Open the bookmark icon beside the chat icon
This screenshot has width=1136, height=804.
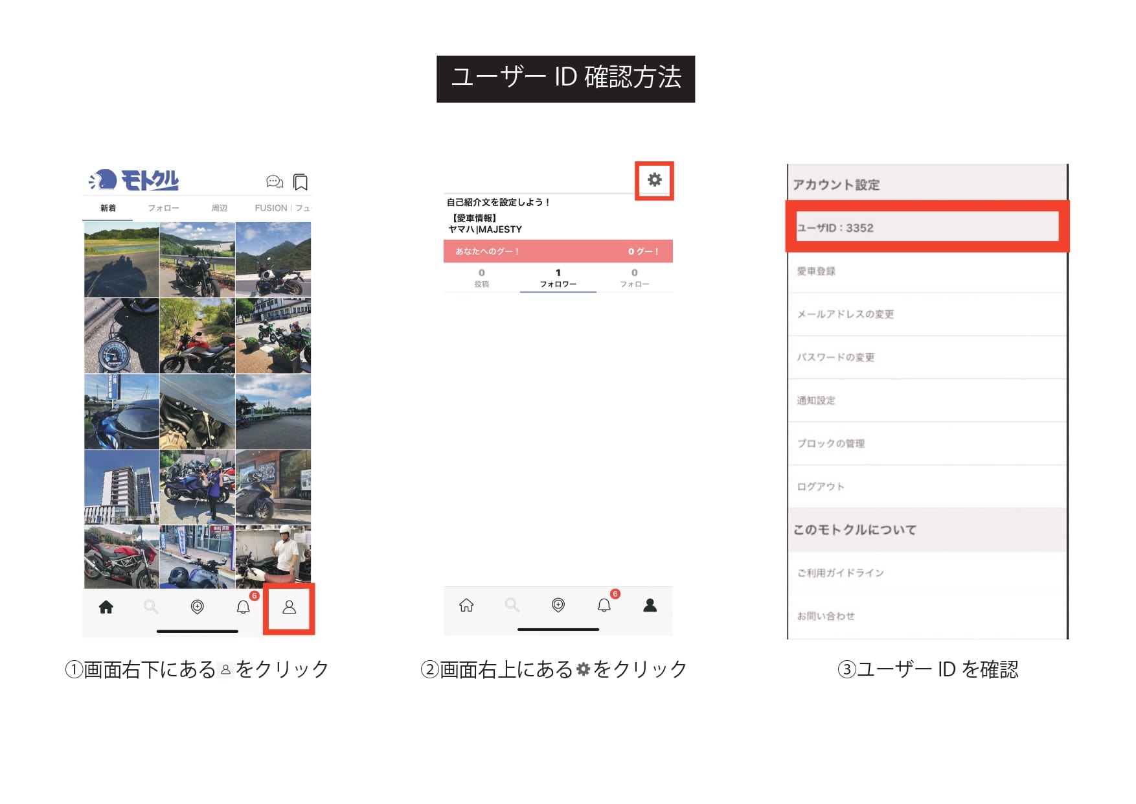coord(301,182)
